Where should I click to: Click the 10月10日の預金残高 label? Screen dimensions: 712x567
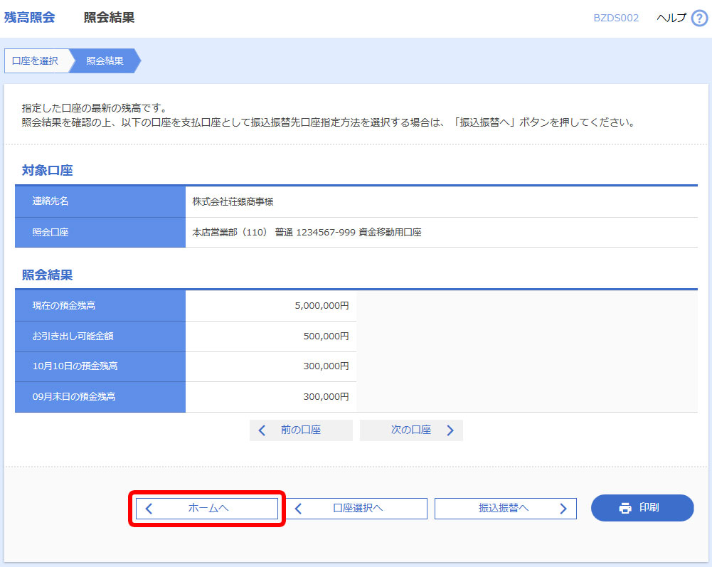tap(75, 366)
